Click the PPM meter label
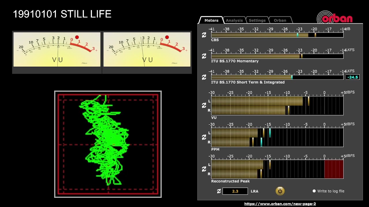The image size is (369, 207). tap(215, 149)
